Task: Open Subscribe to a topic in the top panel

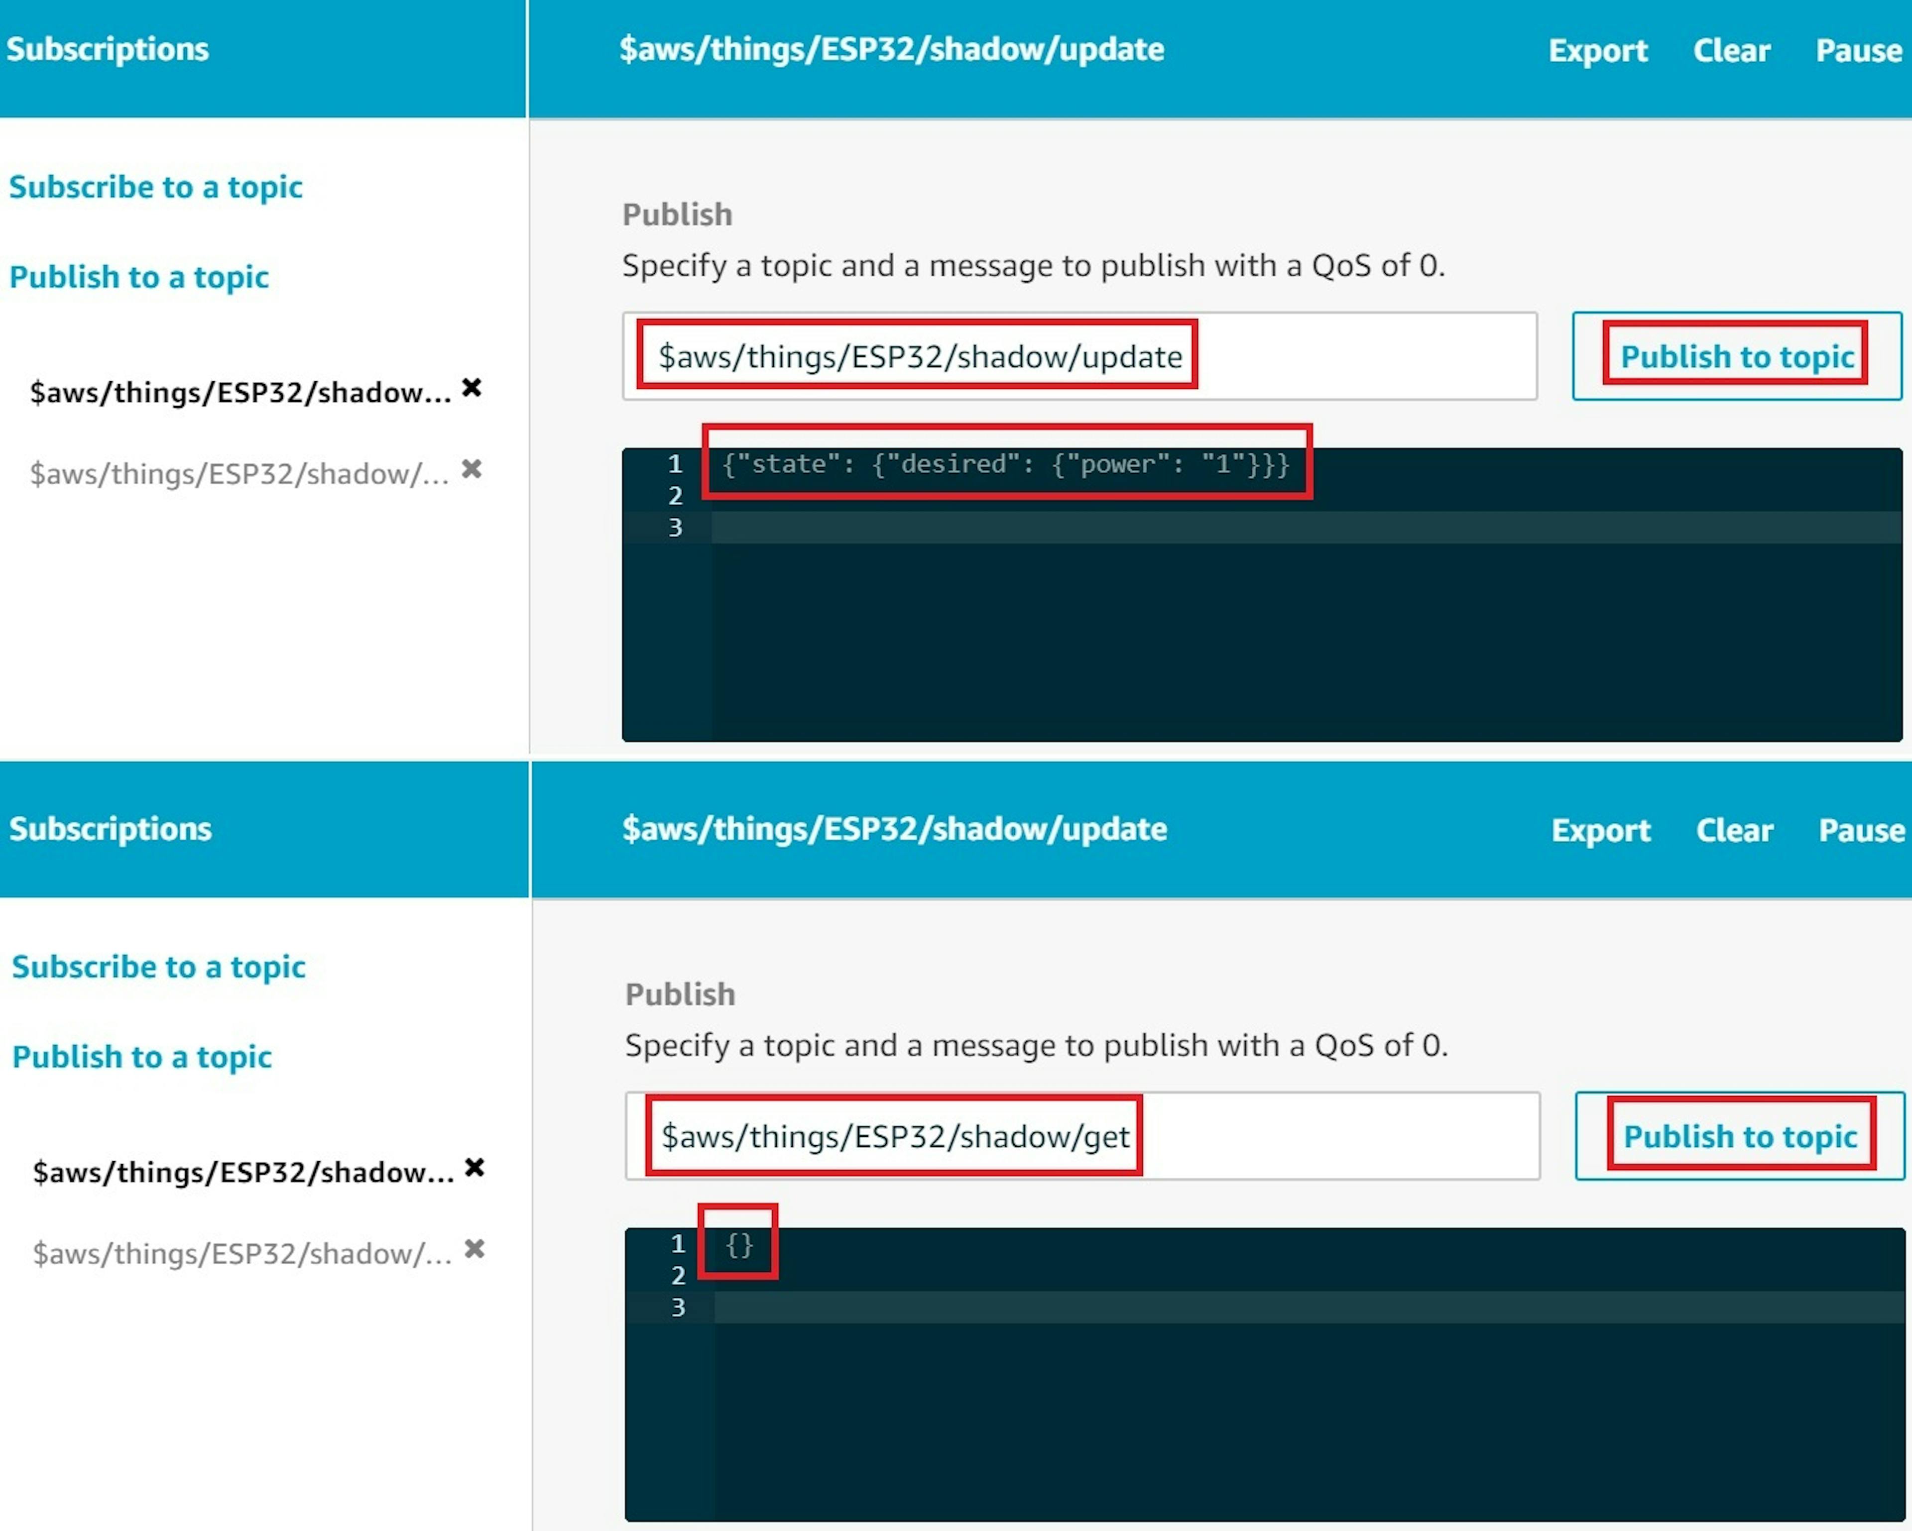Action: (156, 187)
